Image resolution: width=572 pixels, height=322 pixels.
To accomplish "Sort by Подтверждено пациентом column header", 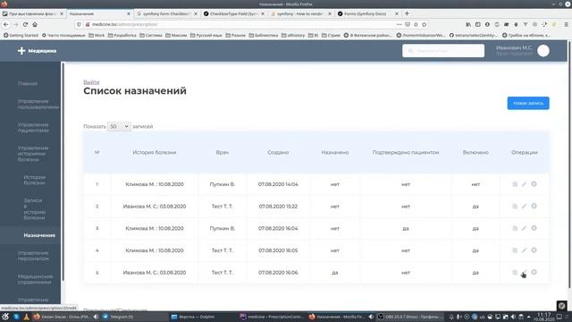I will 406,153.
